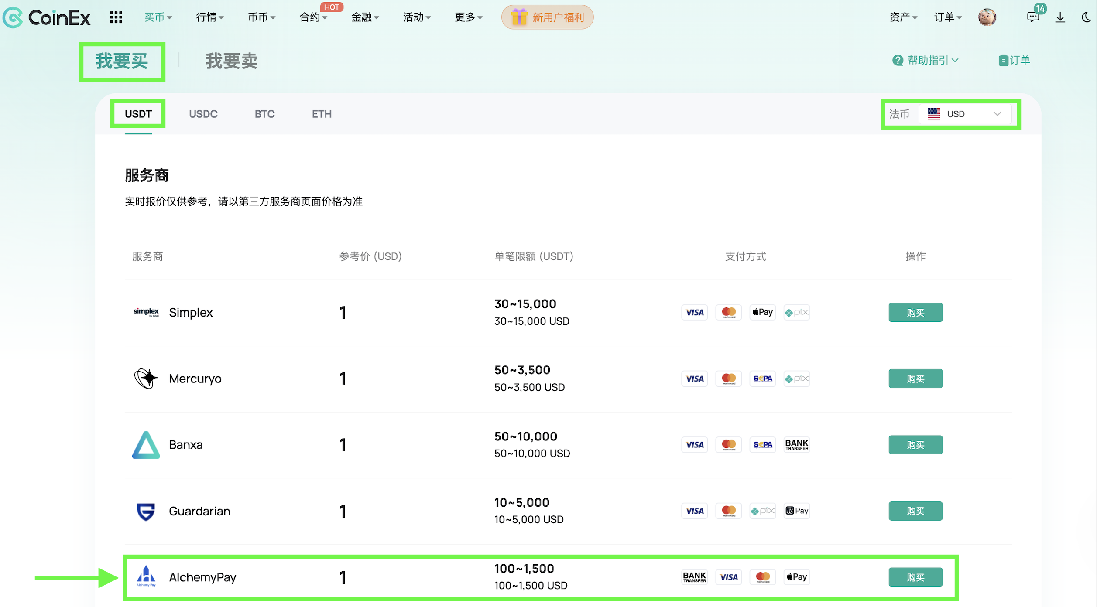Click the orders document icon

pyautogui.click(x=1003, y=60)
